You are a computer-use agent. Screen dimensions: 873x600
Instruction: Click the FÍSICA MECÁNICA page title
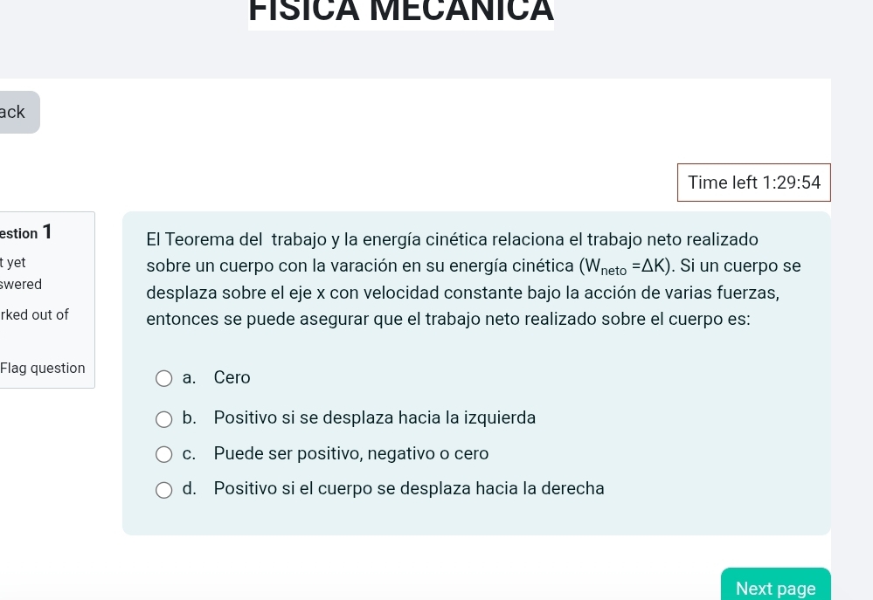[x=401, y=13]
